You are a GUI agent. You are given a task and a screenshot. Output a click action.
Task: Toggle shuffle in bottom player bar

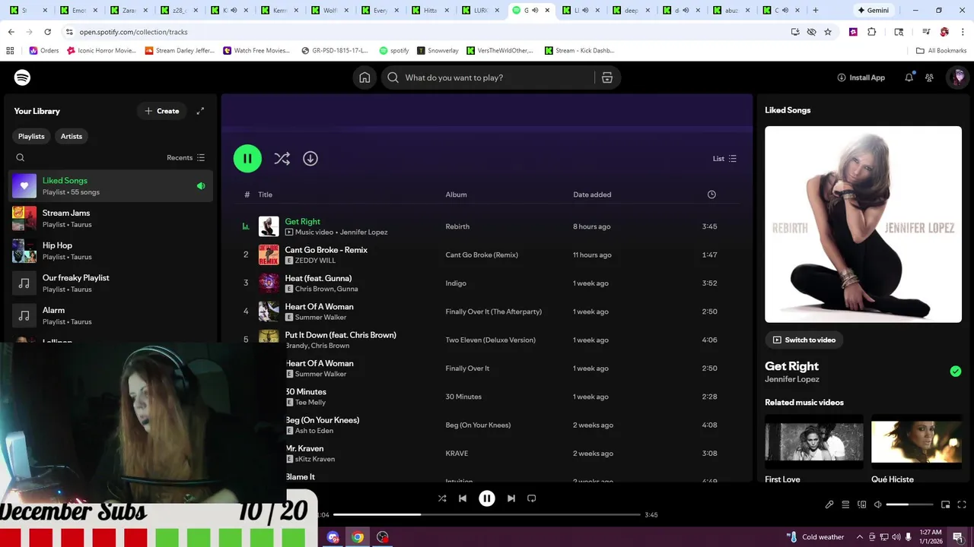pos(442,498)
